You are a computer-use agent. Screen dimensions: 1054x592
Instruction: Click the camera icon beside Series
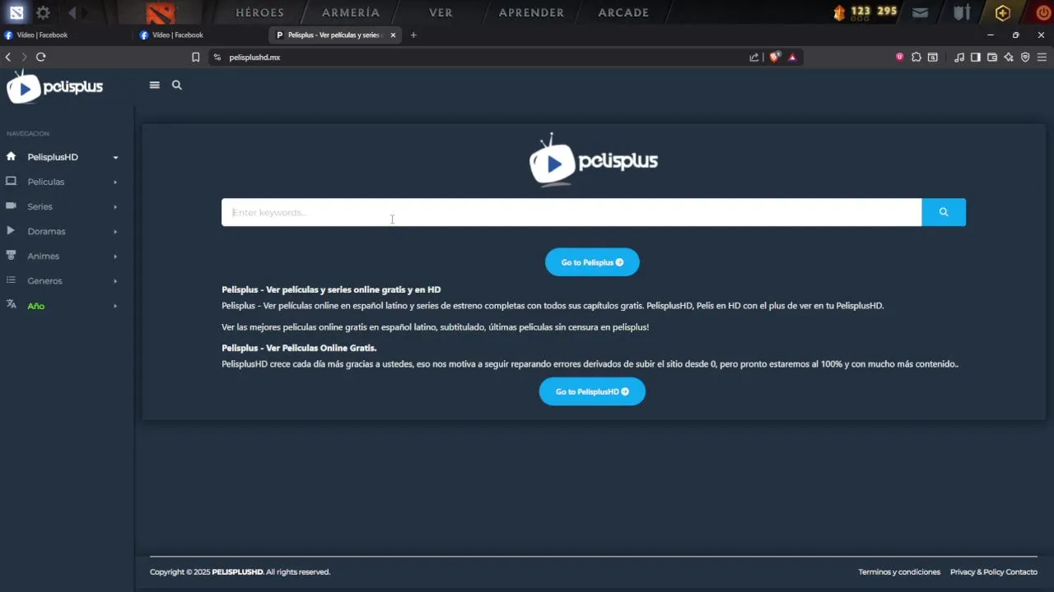tap(11, 206)
